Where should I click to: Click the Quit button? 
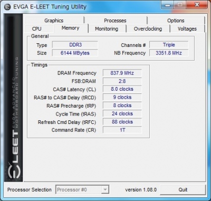pos(183,190)
